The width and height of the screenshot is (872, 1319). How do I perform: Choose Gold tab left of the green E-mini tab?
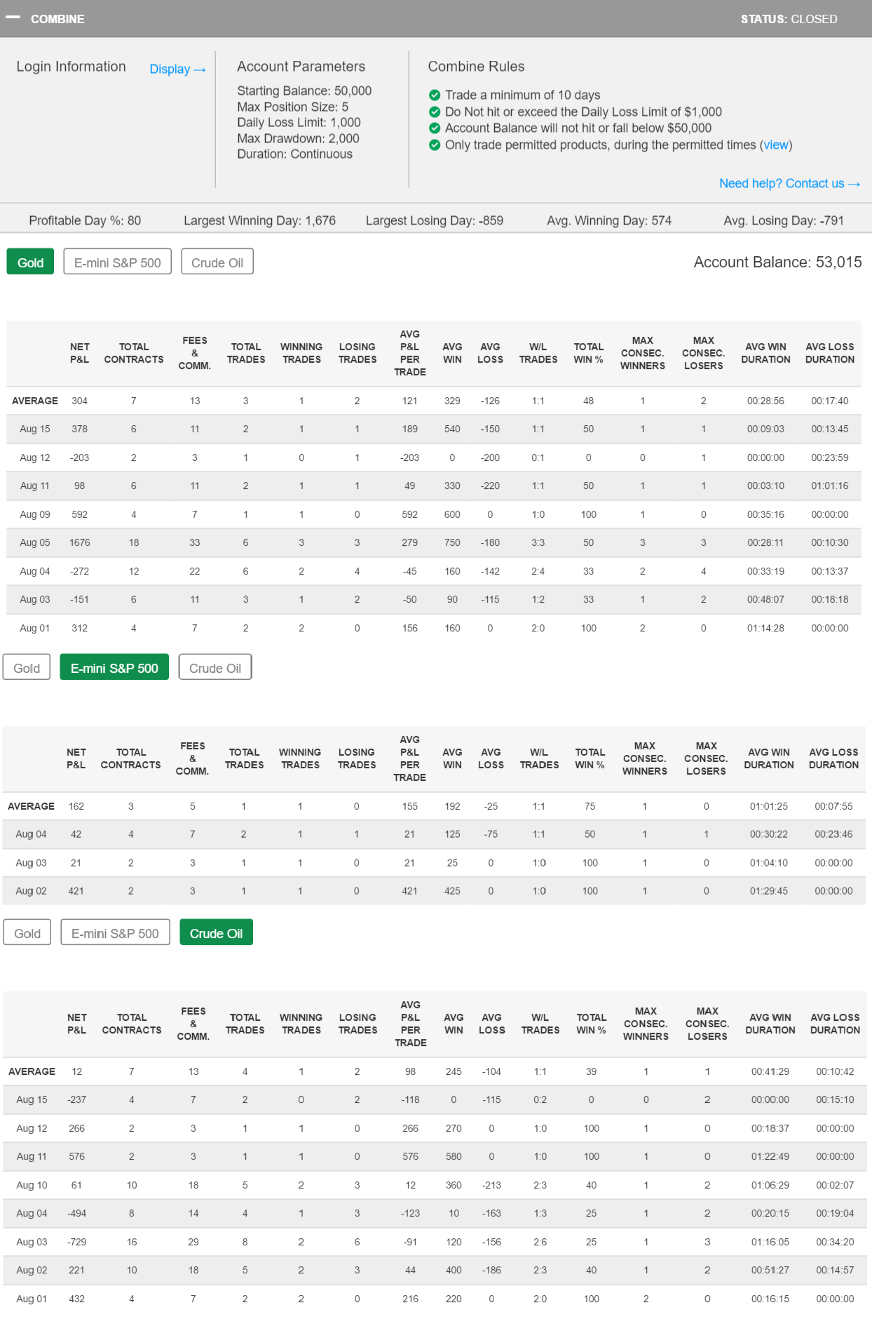coord(27,668)
